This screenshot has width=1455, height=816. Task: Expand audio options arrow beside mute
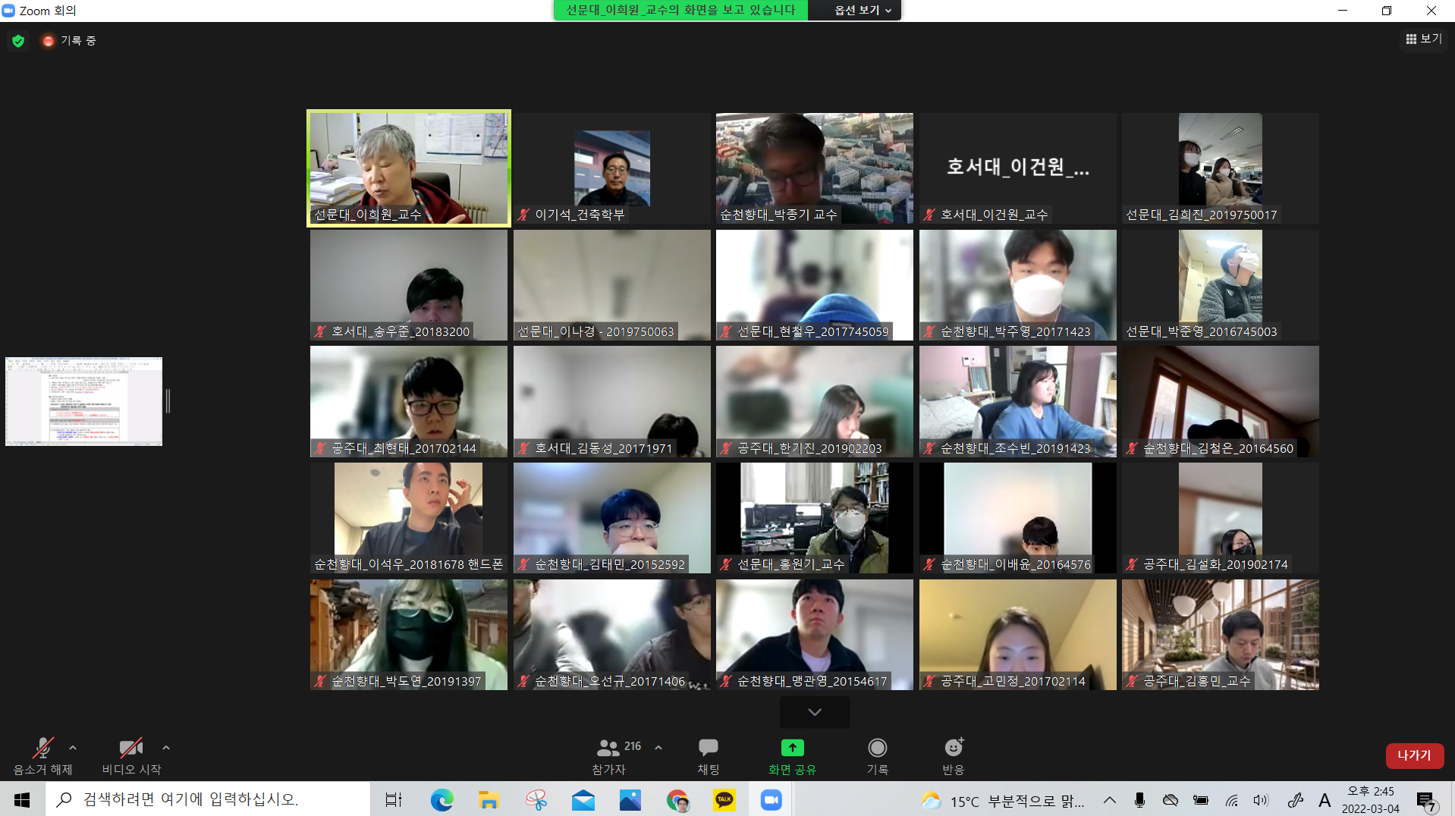[x=73, y=748]
